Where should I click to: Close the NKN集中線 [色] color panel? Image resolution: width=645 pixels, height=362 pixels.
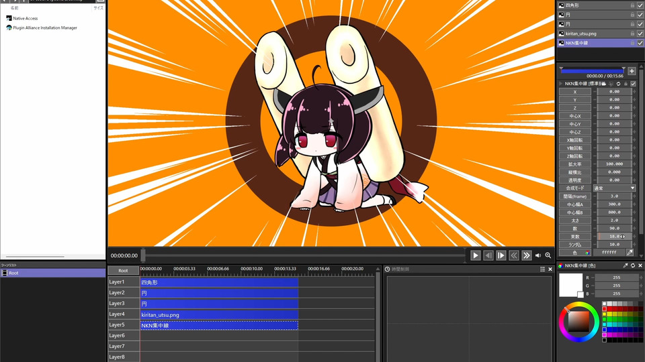[640, 265]
